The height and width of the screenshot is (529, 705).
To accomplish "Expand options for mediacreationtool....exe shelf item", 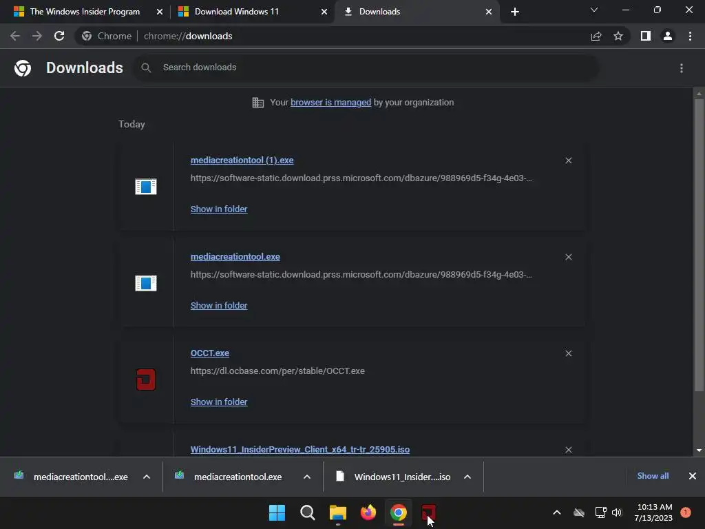I will pos(147,477).
